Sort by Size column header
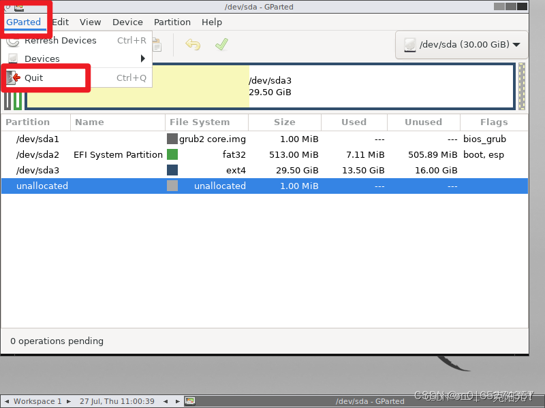 (x=285, y=122)
